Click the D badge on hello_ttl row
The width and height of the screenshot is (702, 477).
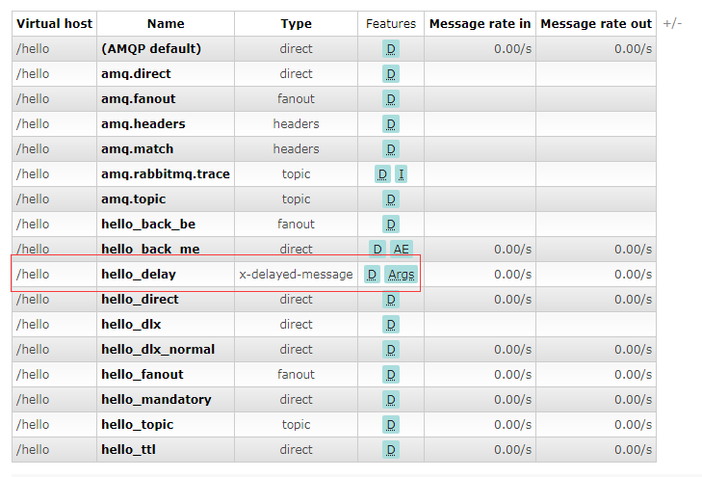391,450
